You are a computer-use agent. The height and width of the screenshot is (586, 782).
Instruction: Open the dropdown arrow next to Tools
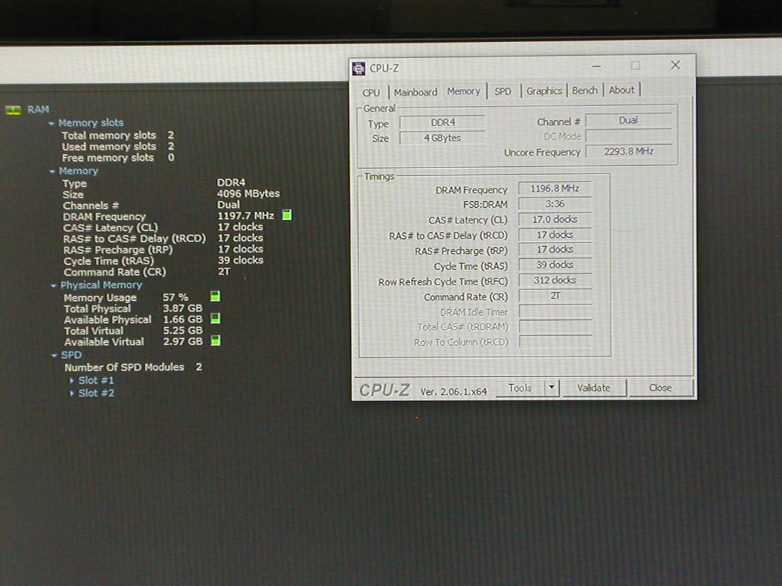pos(552,387)
